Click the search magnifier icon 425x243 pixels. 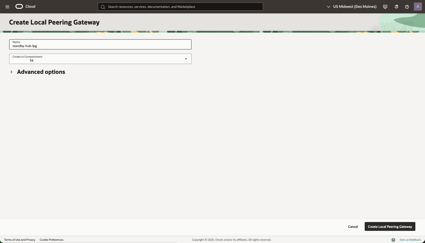(103, 7)
